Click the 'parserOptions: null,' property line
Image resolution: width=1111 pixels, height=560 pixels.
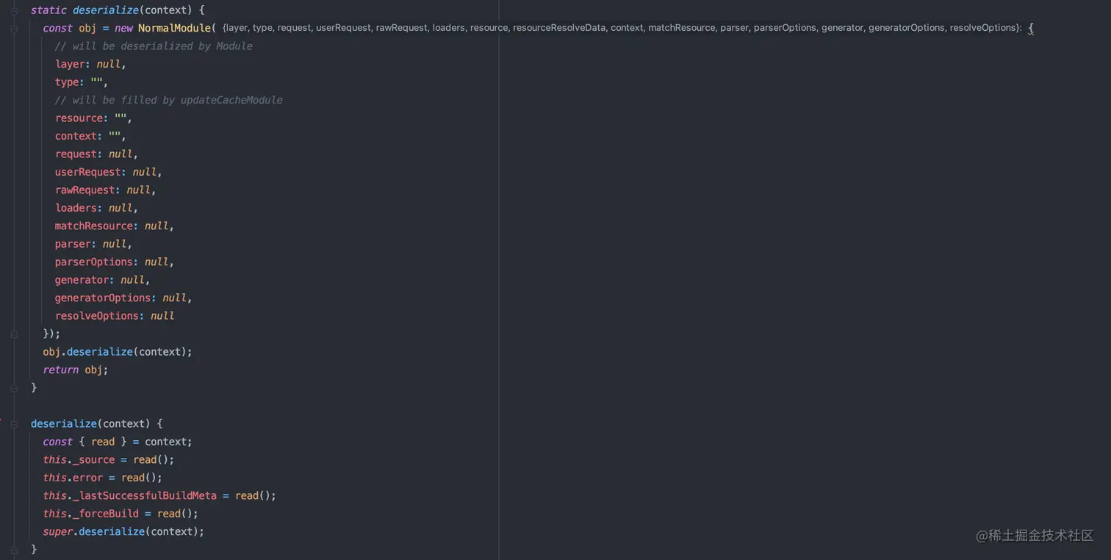(114, 262)
